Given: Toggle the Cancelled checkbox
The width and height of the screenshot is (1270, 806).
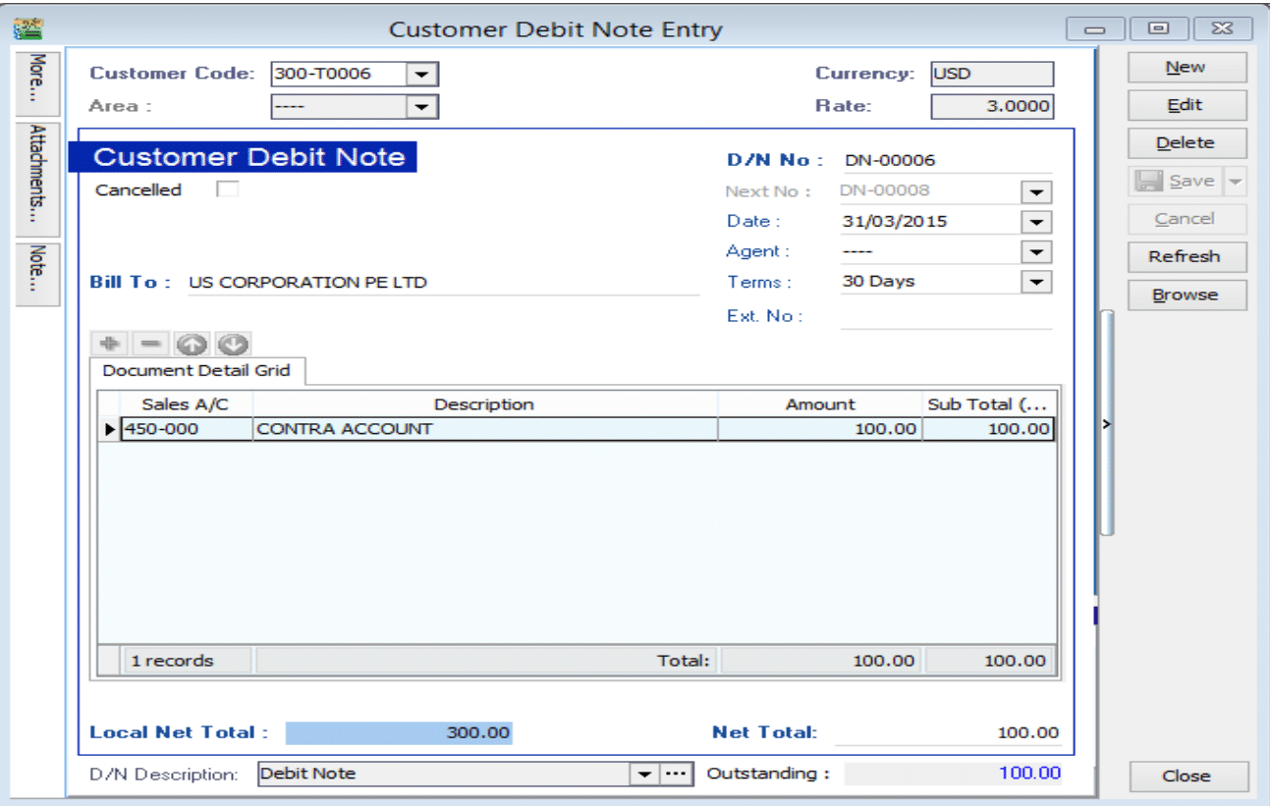Looking at the screenshot, I should point(227,189).
